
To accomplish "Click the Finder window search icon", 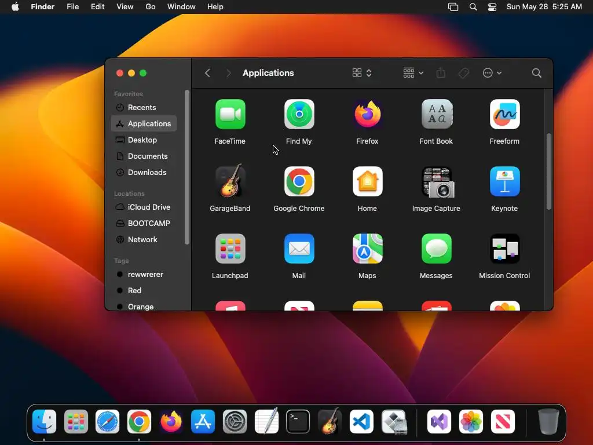I will pyautogui.click(x=536, y=73).
